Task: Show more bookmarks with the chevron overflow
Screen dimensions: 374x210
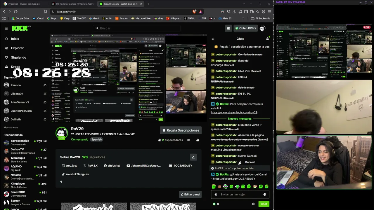Action: pyautogui.click(x=243, y=18)
